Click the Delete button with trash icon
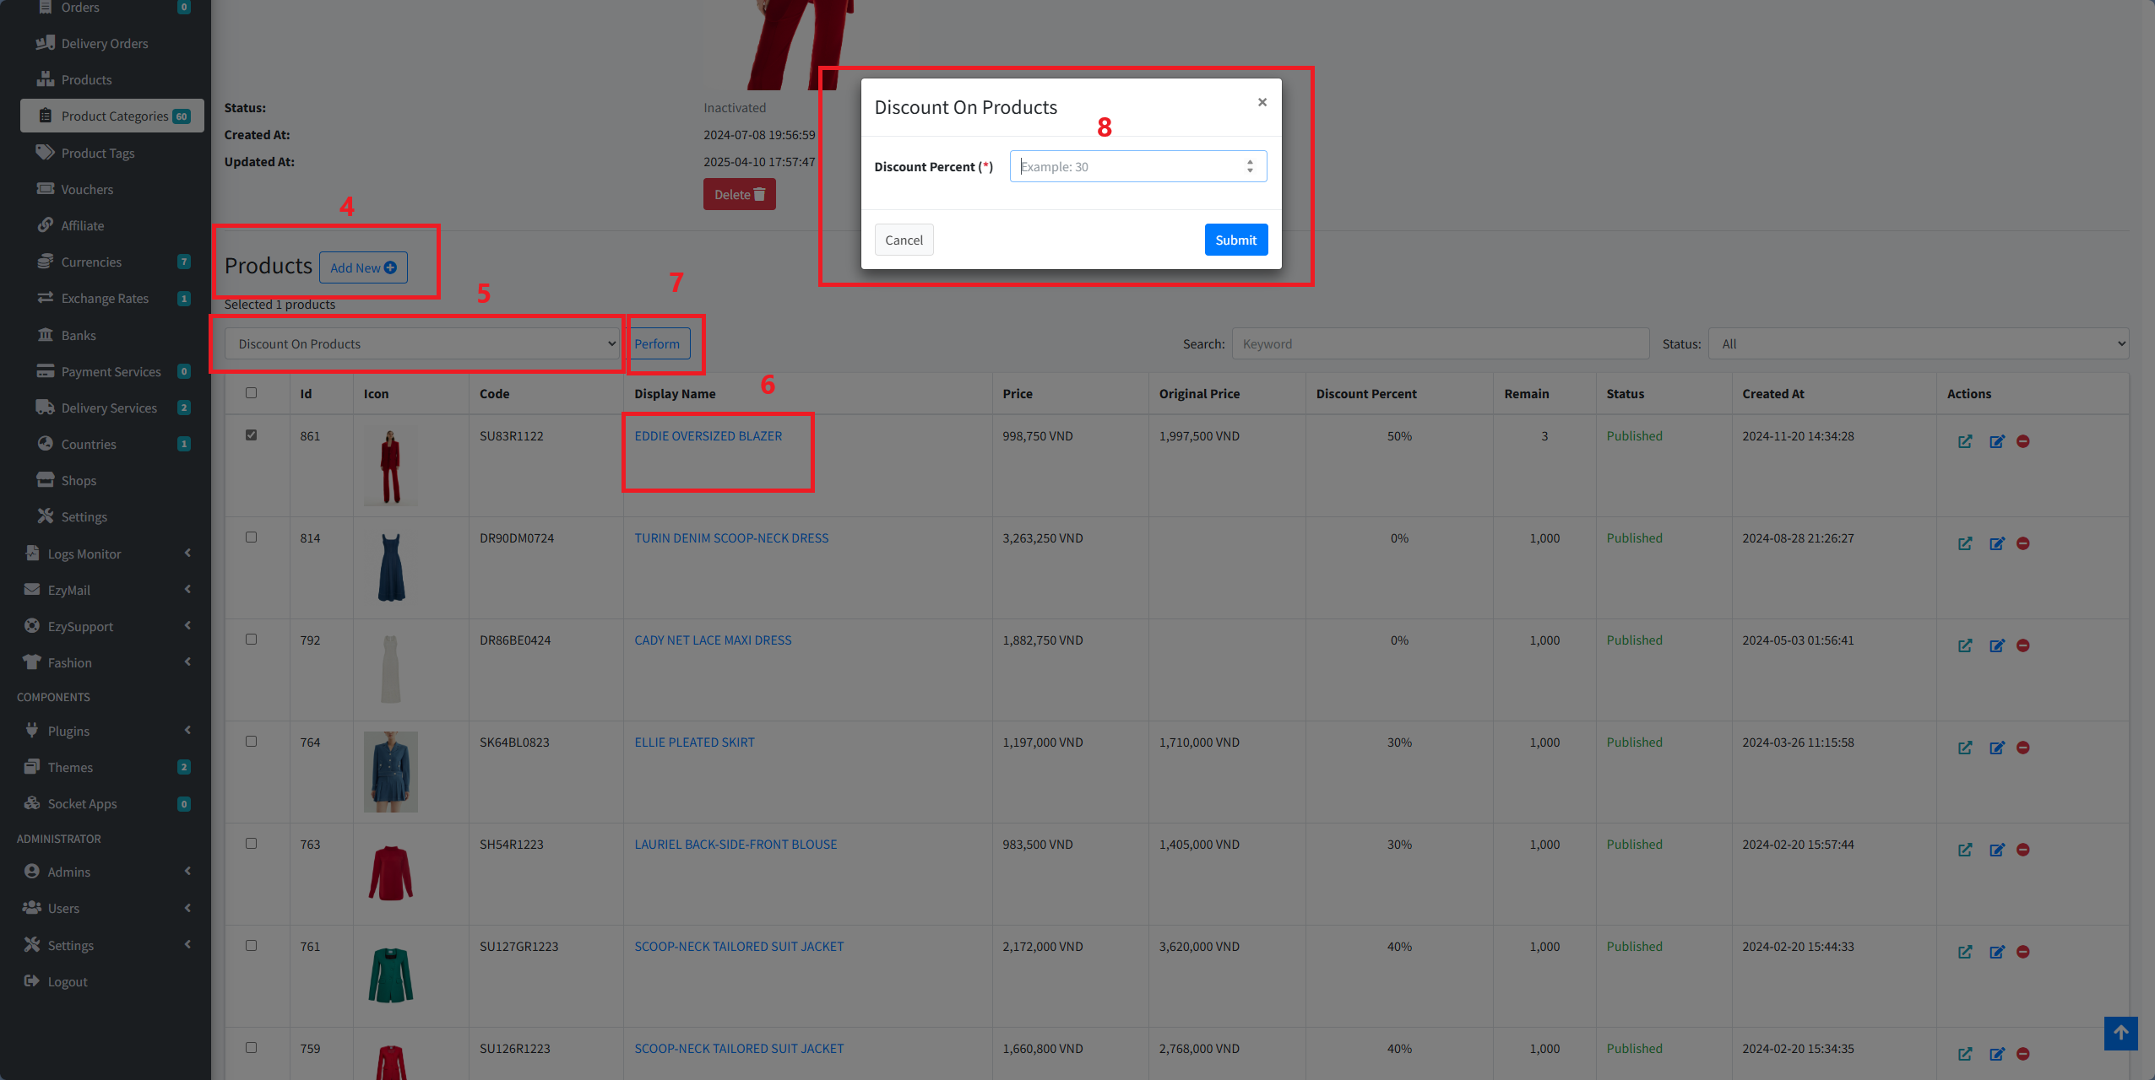Screen dimensions: 2155x1080 click(739, 194)
